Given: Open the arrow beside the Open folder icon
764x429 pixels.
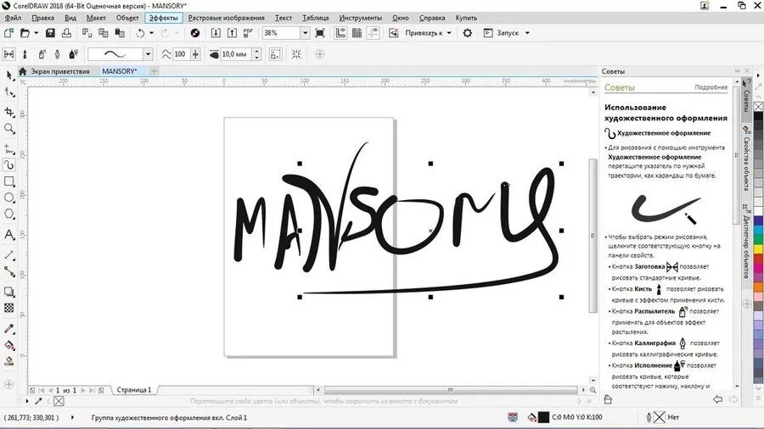Looking at the screenshot, I should (x=36, y=33).
